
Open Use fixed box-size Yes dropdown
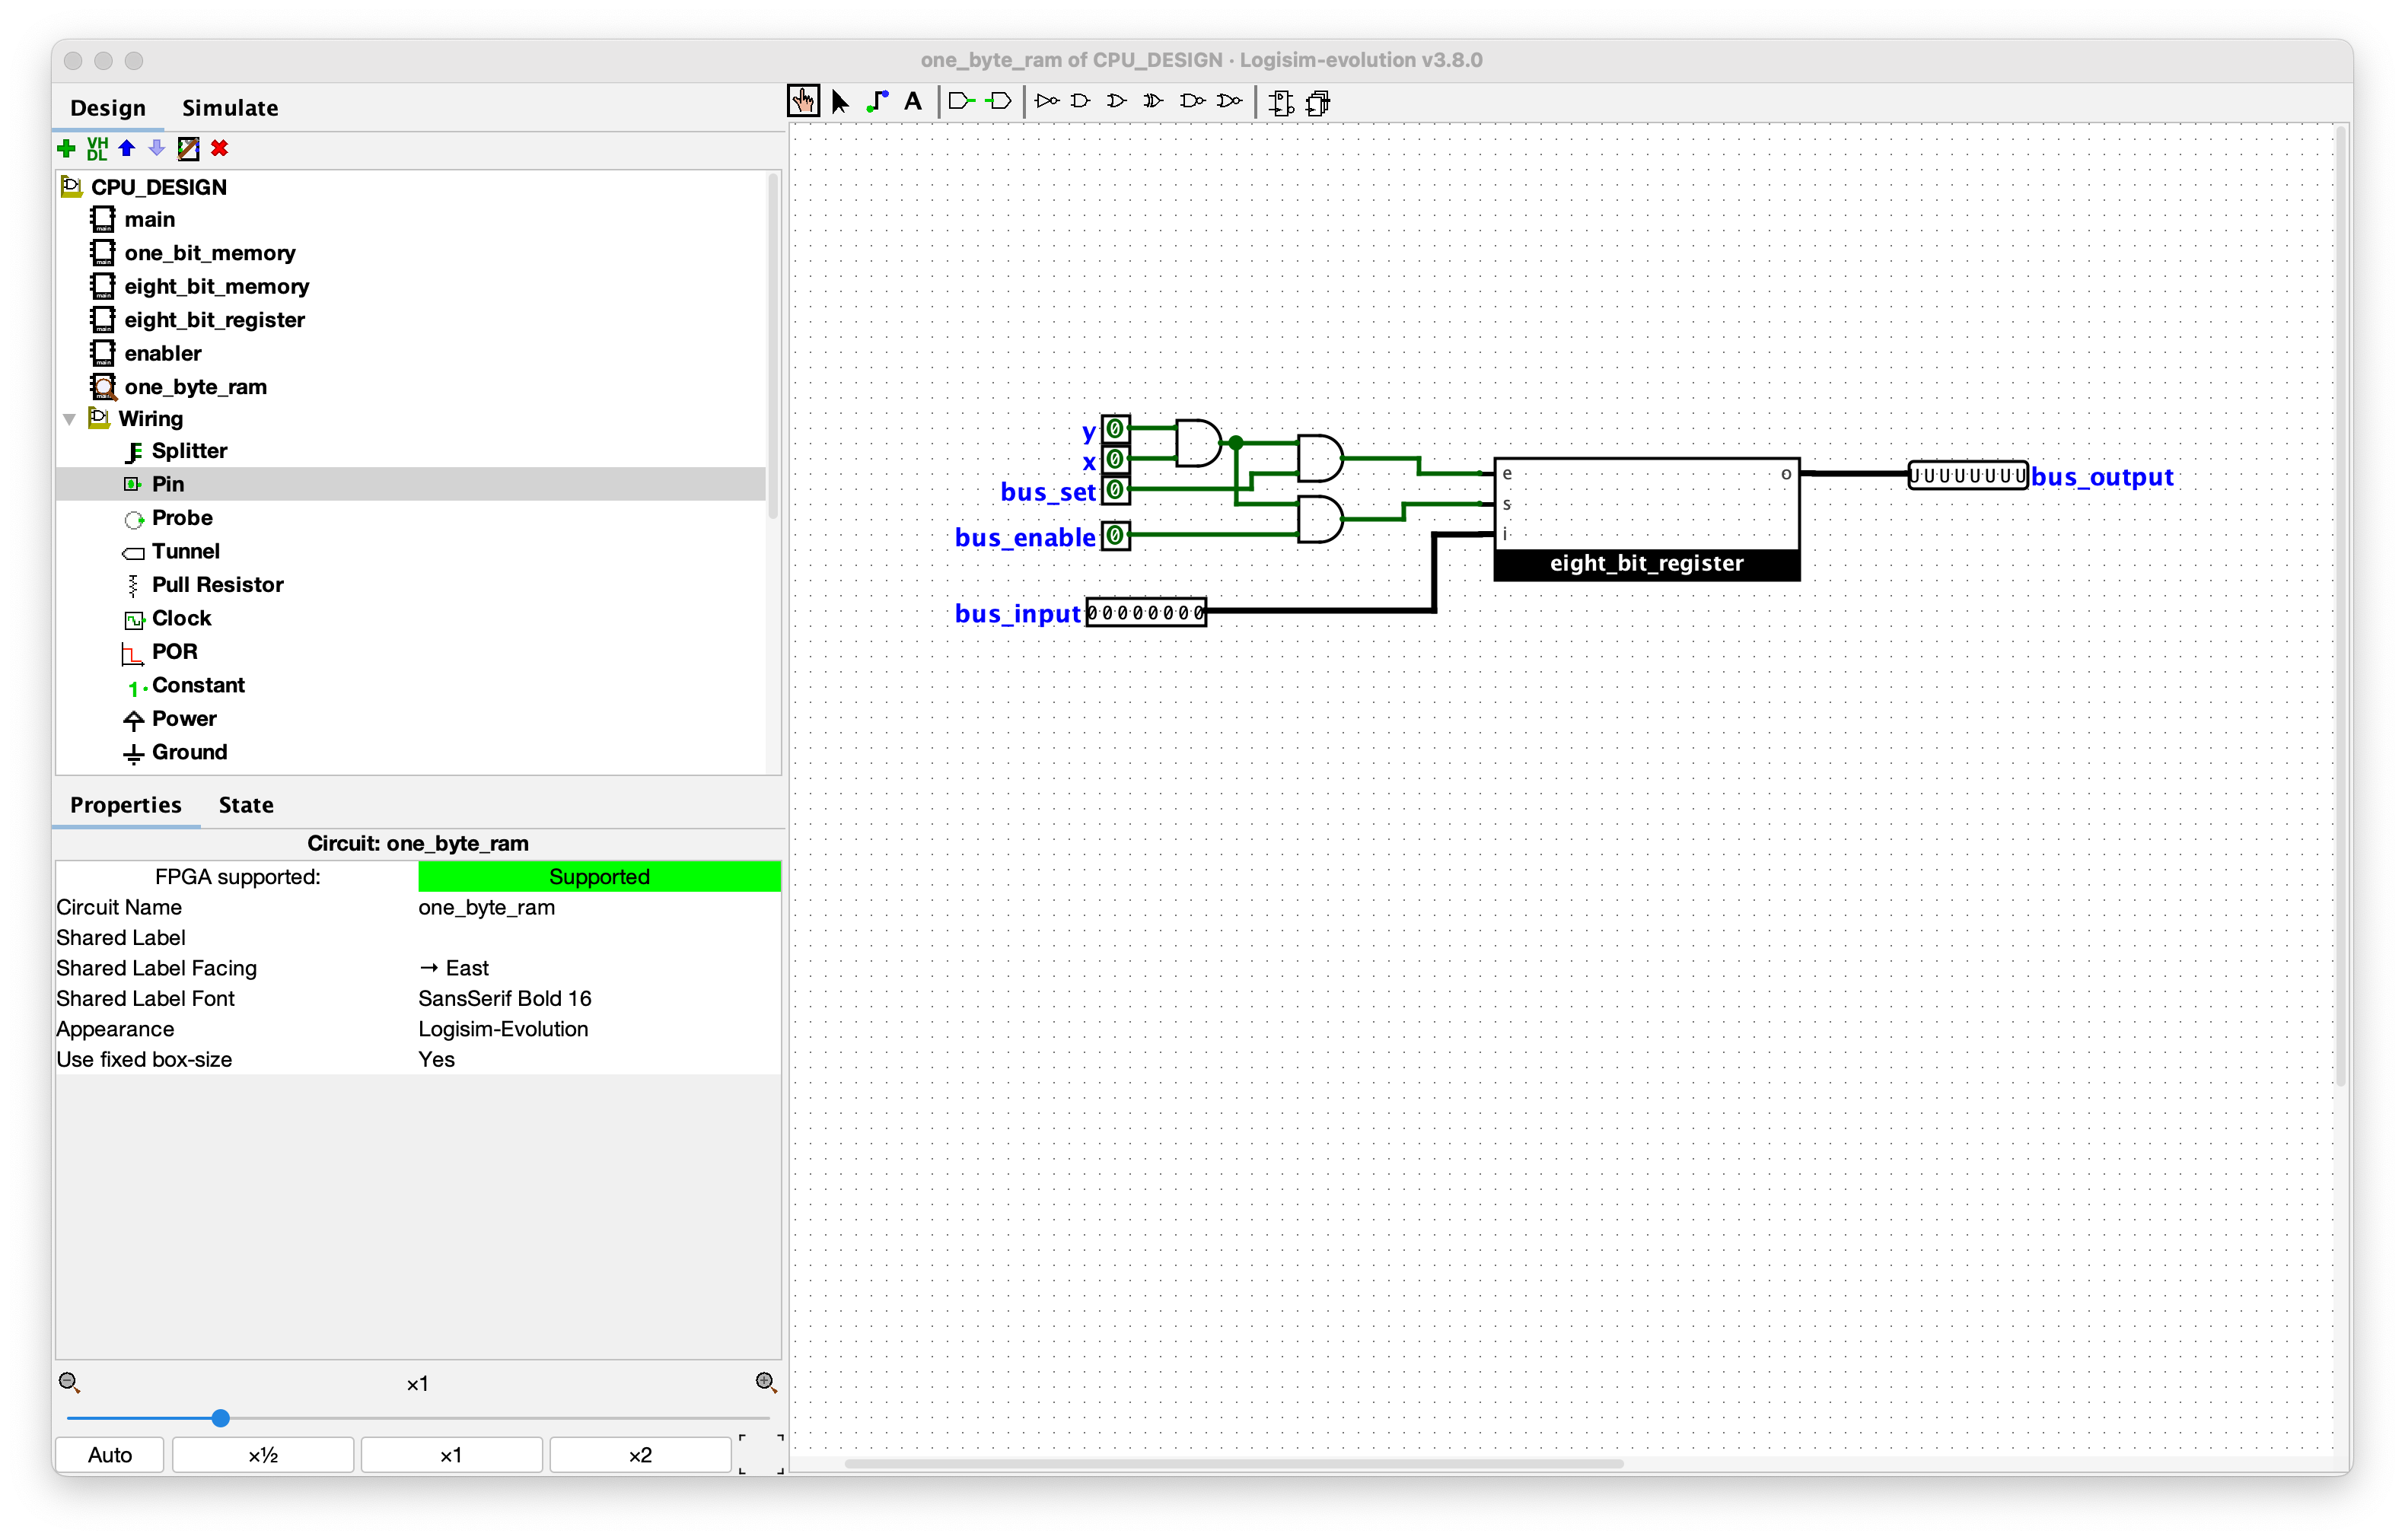[x=599, y=1059]
